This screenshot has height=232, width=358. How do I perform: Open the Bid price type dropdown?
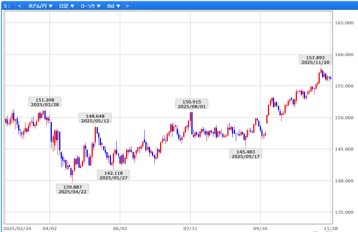(x=114, y=6)
